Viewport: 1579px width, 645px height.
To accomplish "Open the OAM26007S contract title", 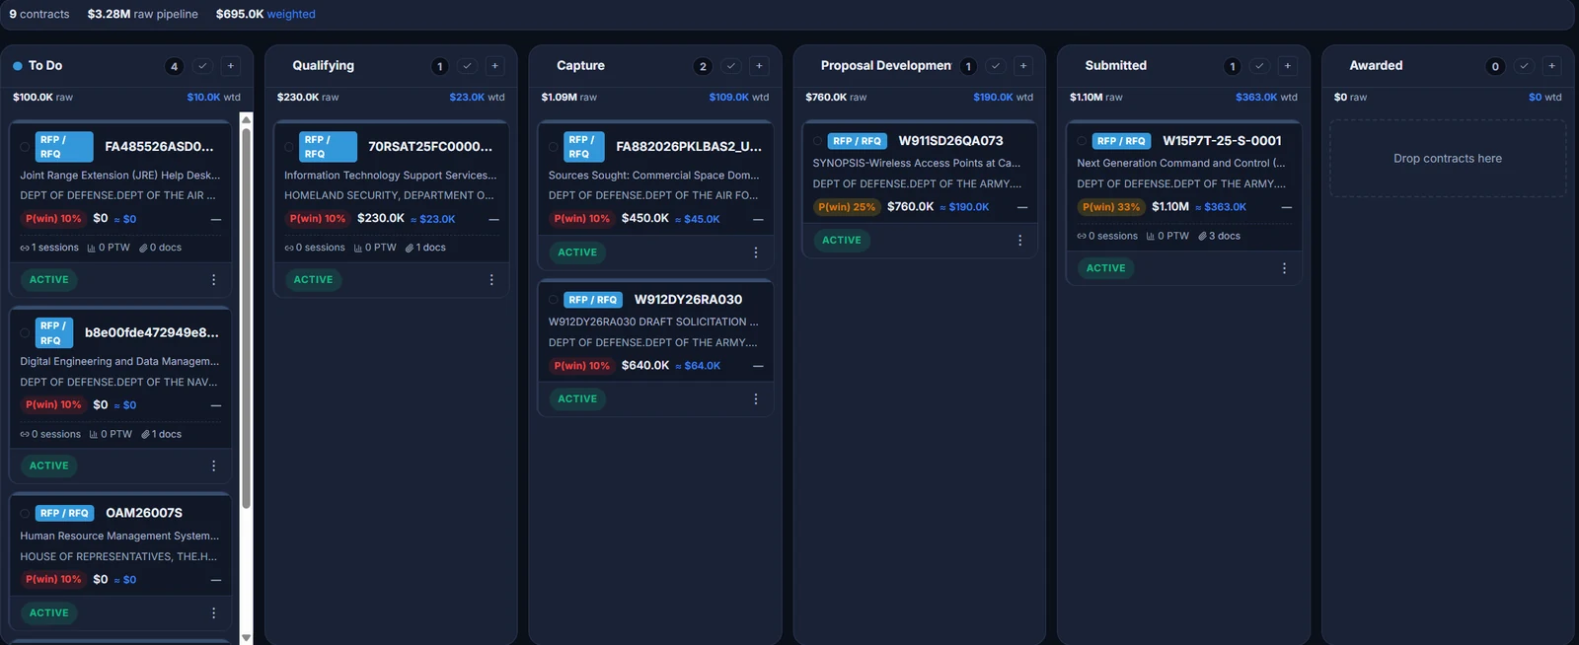I will pyautogui.click(x=144, y=513).
